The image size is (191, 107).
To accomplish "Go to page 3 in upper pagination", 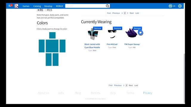I will [127, 13].
